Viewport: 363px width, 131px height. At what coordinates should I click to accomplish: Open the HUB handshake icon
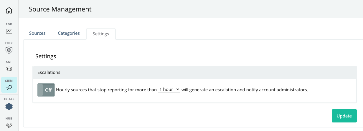[x=9, y=125]
